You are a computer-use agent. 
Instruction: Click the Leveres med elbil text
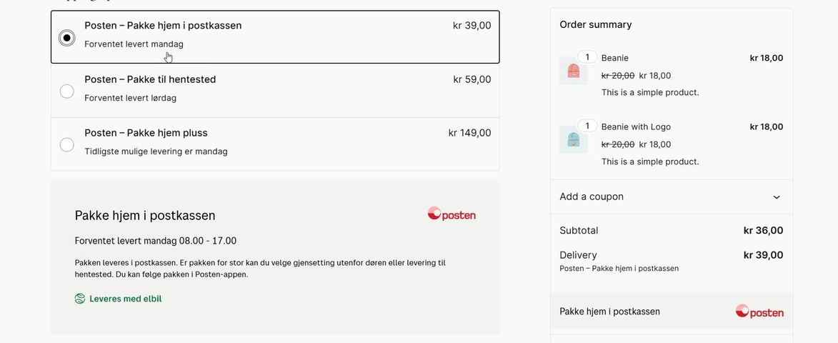[x=125, y=299]
